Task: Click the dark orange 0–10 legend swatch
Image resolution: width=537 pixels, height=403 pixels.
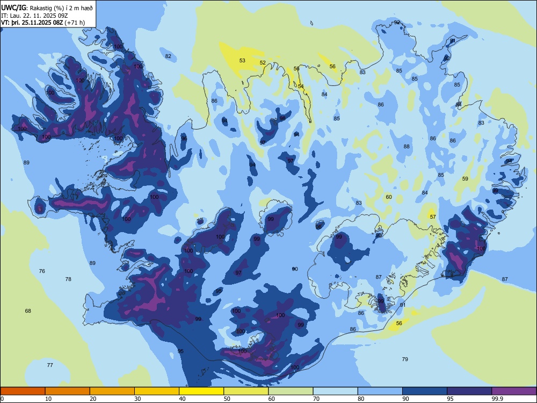Action: click(x=23, y=391)
